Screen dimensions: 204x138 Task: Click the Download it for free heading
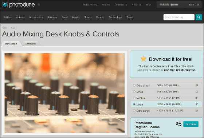point(171,59)
